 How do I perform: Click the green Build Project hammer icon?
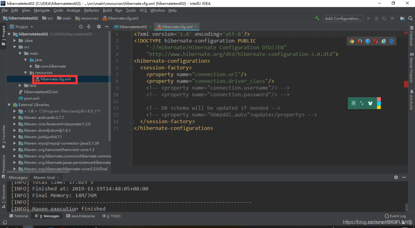pyautogui.click(x=317, y=19)
